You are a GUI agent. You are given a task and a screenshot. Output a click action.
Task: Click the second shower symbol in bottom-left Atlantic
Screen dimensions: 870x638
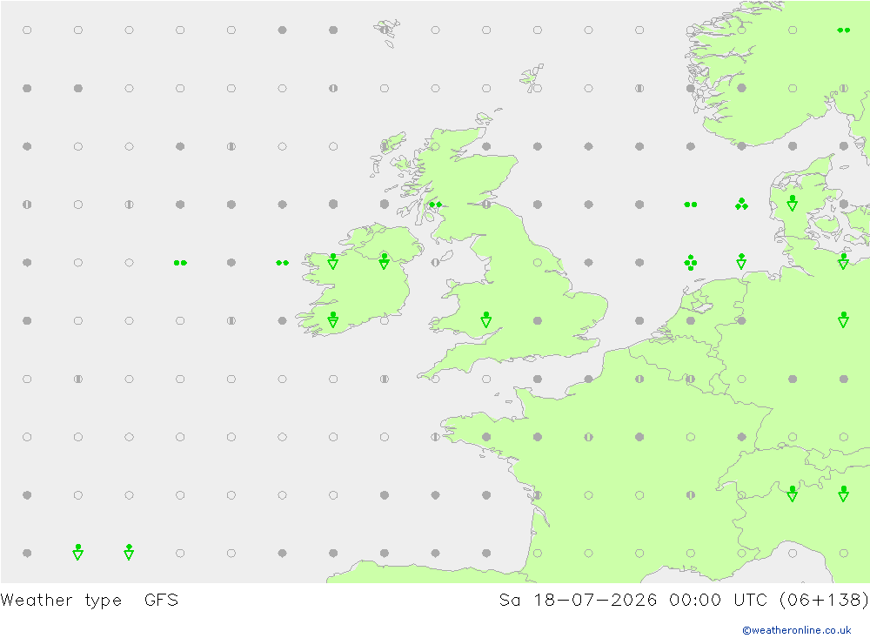129,552
